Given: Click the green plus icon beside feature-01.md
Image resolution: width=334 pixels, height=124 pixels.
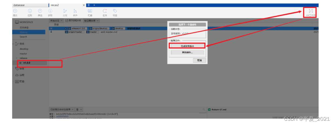Looking at the screenshot, I should coord(209,110).
